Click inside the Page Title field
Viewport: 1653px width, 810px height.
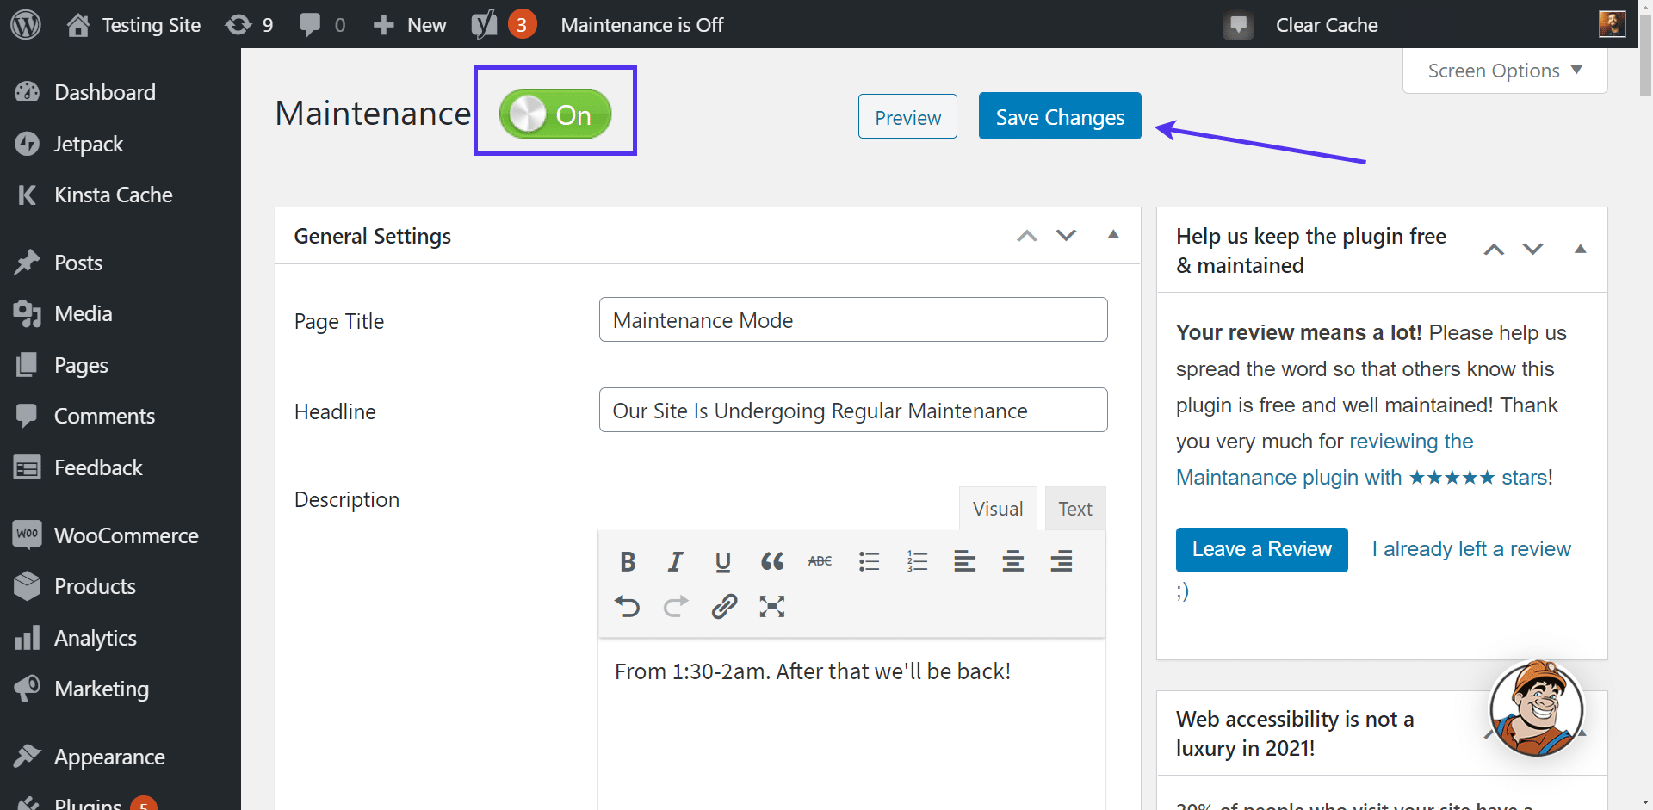852,319
